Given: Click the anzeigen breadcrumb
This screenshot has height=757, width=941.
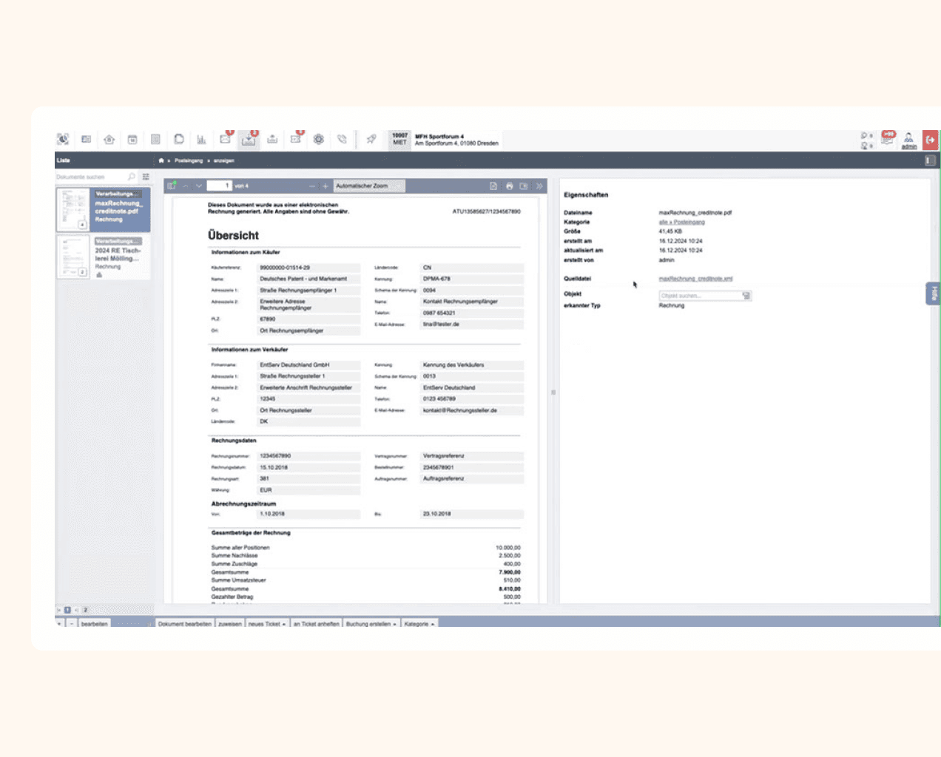Looking at the screenshot, I should pos(224,160).
